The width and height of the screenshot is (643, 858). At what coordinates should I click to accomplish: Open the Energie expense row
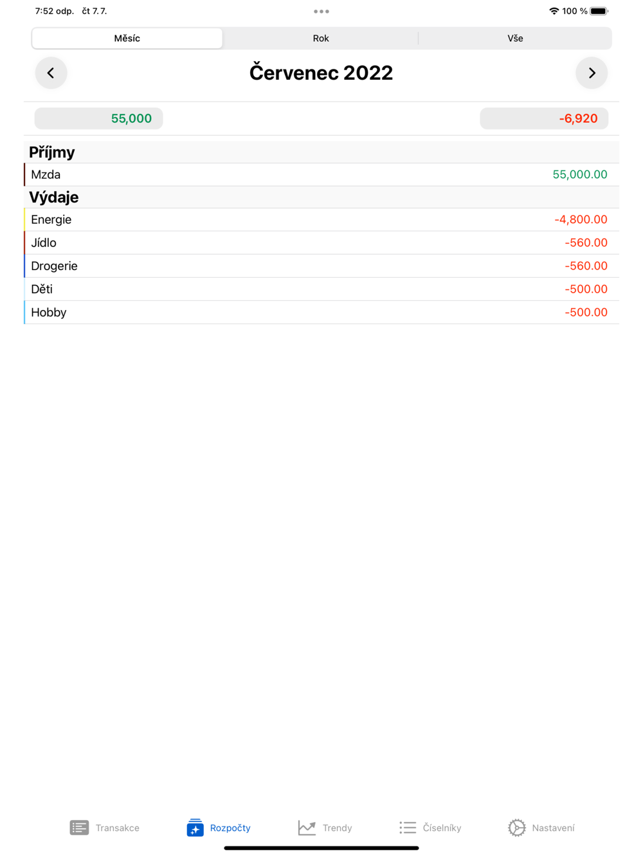321,219
